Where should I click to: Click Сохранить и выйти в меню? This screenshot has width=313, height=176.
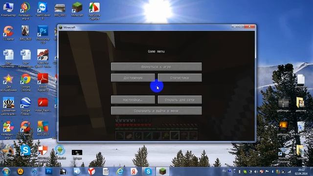156,111
